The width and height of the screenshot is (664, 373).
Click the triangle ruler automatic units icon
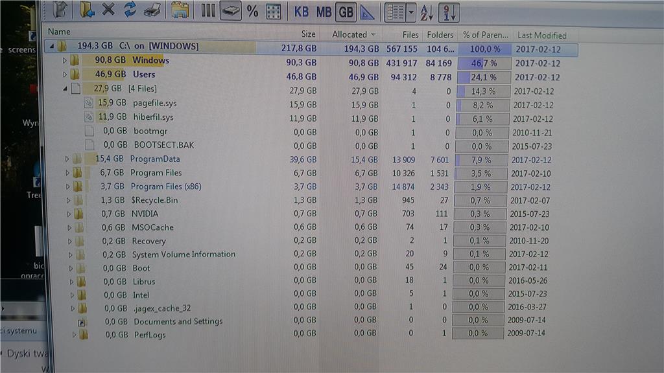[367, 13]
